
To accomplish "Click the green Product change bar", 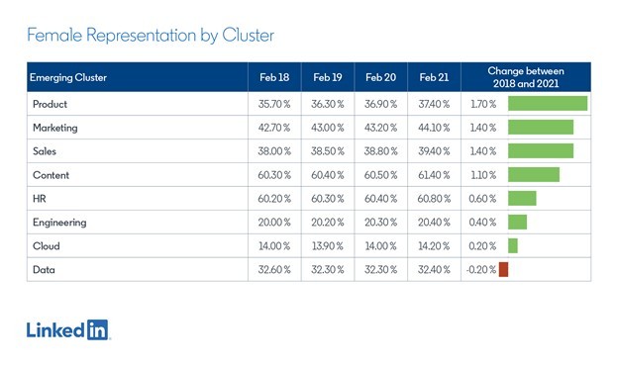I will pos(548,104).
